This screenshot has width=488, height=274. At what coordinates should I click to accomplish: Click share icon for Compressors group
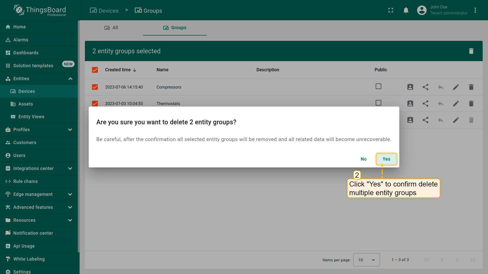click(425, 87)
